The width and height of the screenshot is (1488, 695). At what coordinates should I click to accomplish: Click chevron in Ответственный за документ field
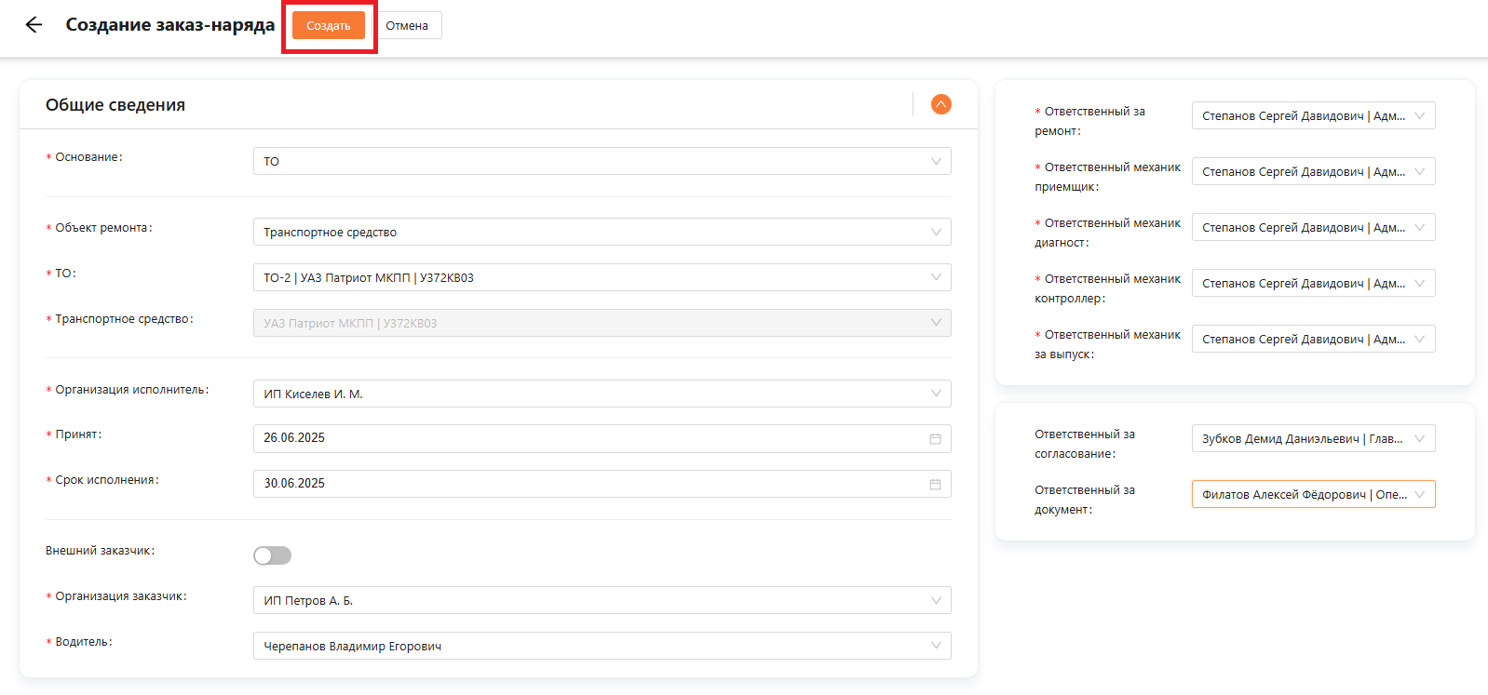(x=1419, y=495)
